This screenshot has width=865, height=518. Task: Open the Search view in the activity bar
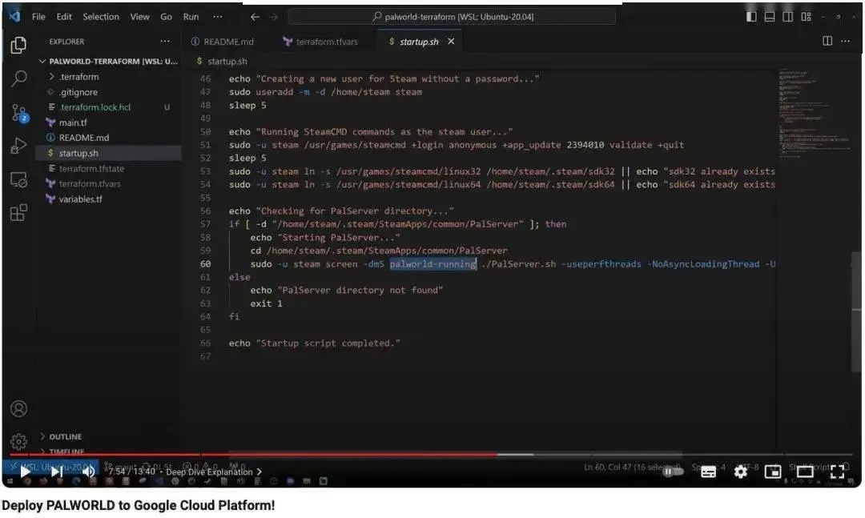tap(18, 79)
